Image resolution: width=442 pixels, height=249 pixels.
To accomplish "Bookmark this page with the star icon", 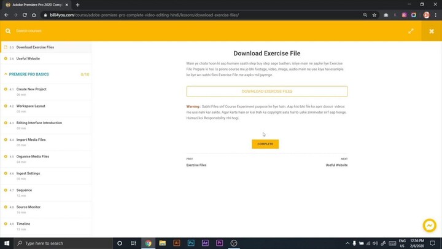I will [x=374, y=15].
